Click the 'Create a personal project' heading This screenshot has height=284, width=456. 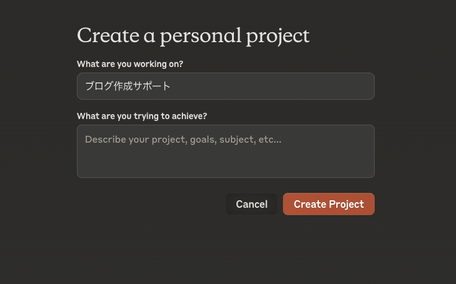pyautogui.click(x=193, y=35)
